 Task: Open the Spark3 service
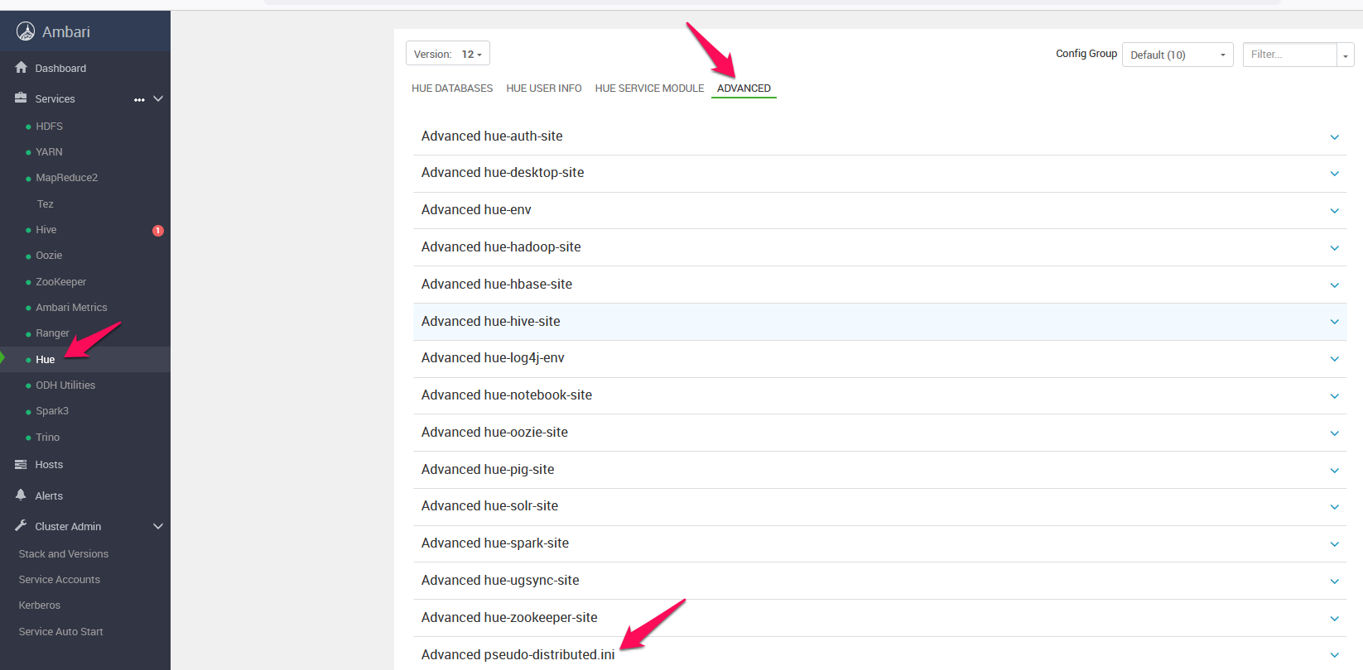[x=52, y=411]
